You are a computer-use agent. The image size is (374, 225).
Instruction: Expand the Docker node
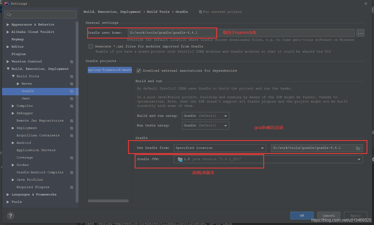pos(13,165)
